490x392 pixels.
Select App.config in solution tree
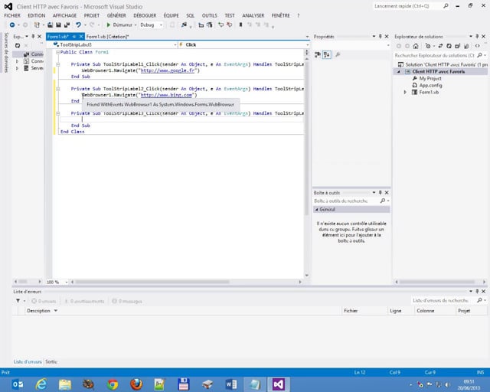click(430, 85)
